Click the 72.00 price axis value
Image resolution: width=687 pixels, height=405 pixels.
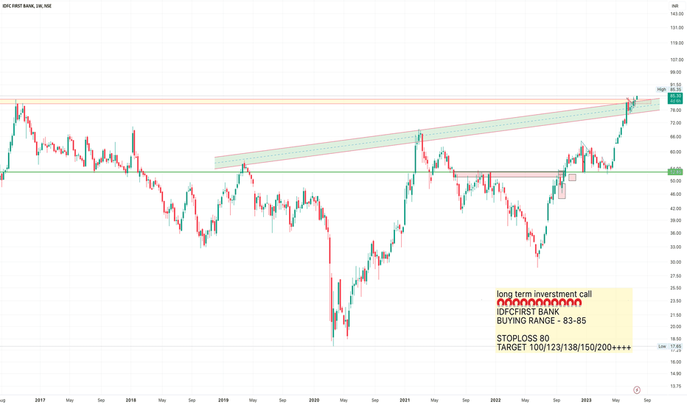point(676,124)
